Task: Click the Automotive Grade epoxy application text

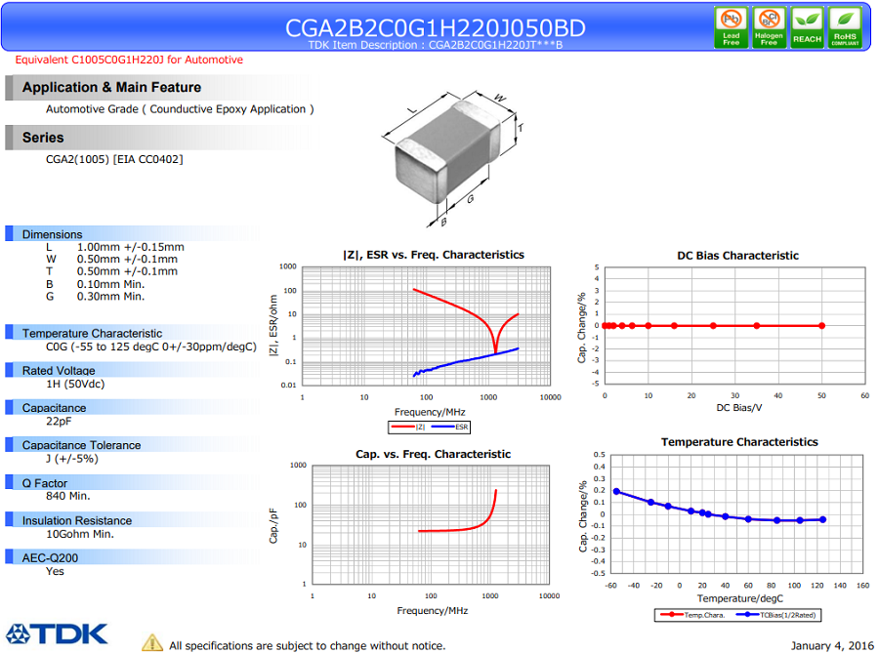Action: click(180, 109)
